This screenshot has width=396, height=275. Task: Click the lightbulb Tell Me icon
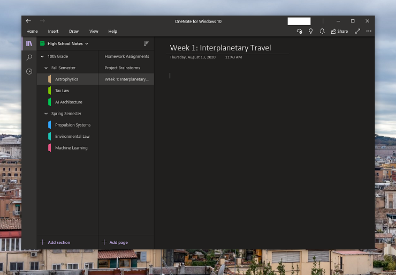point(310,31)
